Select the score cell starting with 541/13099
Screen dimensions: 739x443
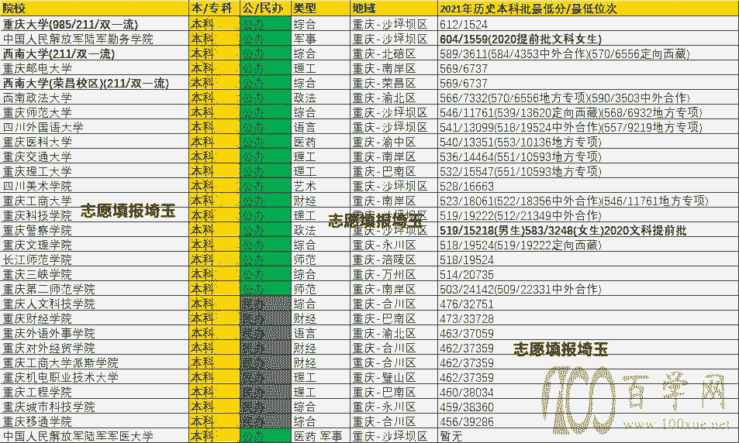tap(589, 127)
